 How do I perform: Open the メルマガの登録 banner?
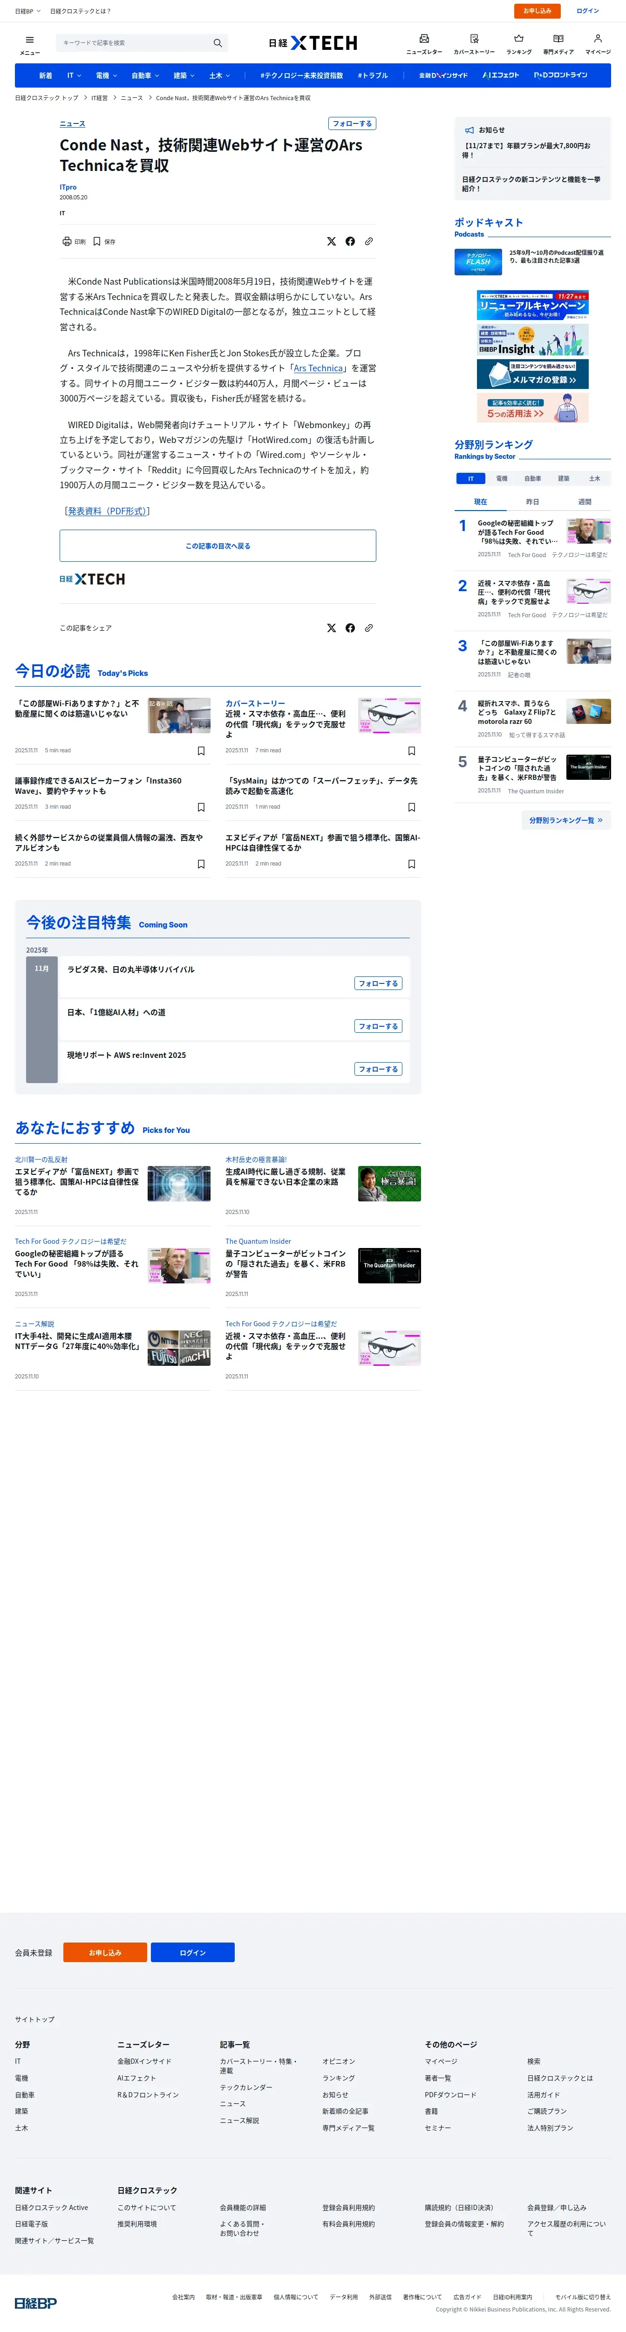pyautogui.click(x=533, y=374)
